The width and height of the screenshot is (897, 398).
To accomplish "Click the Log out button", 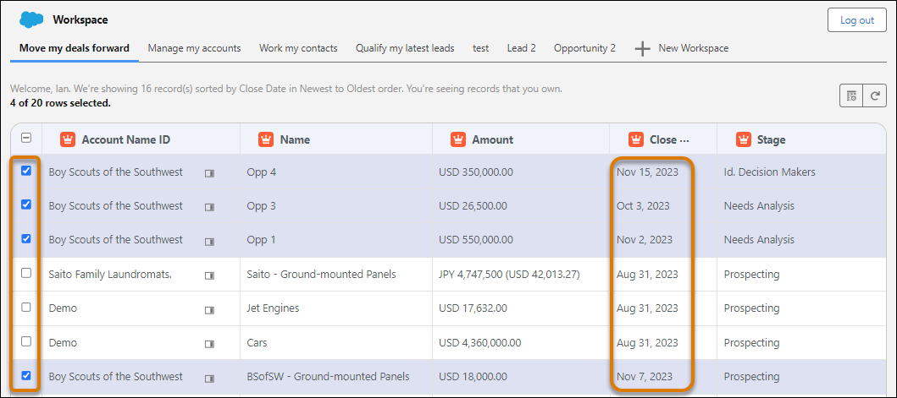I will click(857, 20).
